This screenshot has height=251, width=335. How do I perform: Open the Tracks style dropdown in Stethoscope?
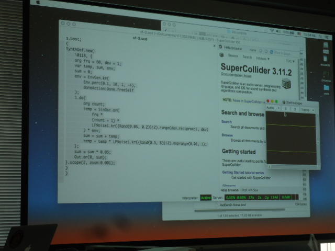[x=307, y=110]
